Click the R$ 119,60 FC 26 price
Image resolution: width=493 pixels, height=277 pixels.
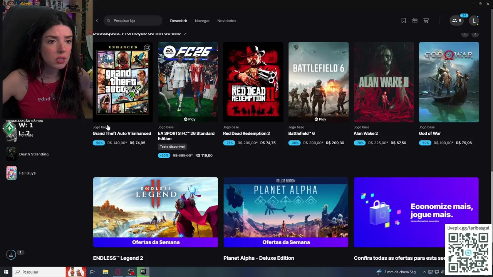(x=204, y=155)
